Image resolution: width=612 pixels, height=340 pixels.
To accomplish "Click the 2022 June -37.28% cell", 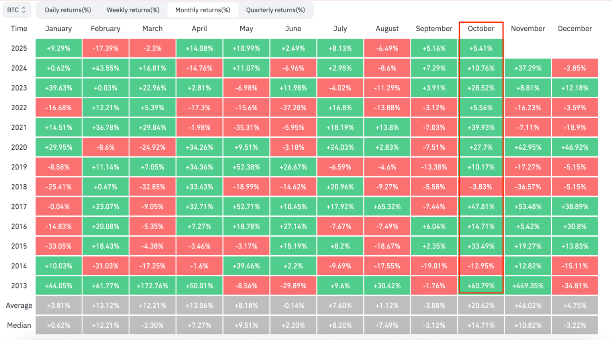I will coord(293,108).
